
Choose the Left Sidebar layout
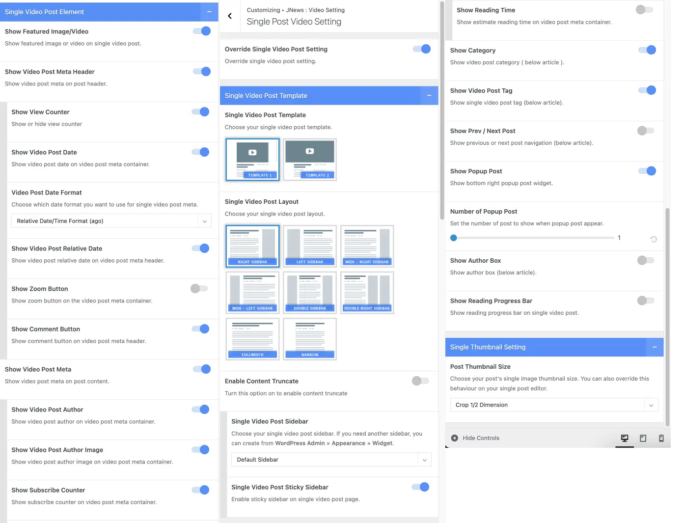click(310, 246)
